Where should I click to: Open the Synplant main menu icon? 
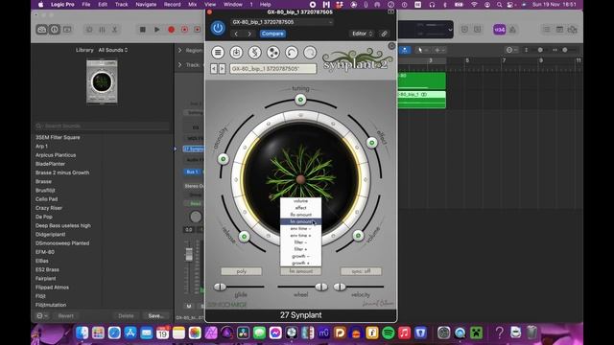click(218, 52)
